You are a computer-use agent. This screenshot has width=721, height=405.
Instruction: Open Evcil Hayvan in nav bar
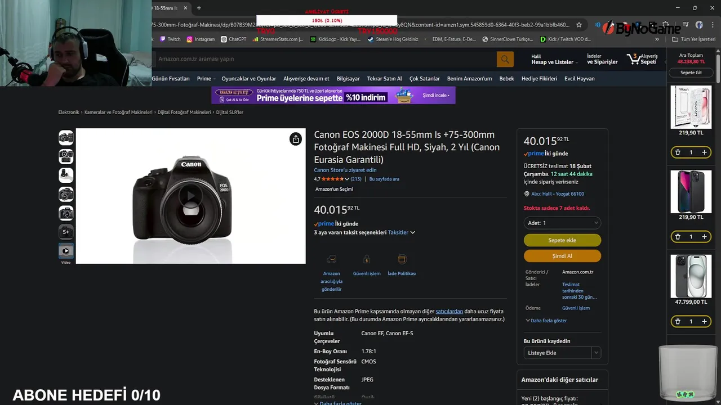[x=580, y=79]
